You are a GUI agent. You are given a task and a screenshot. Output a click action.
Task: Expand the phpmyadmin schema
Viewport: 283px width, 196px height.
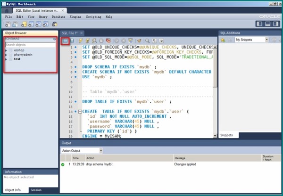[6, 55]
